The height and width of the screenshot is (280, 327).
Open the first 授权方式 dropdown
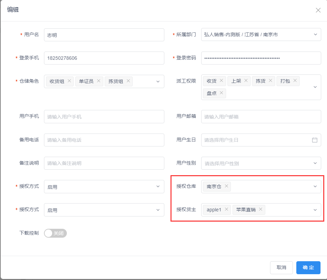click(x=104, y=187)
